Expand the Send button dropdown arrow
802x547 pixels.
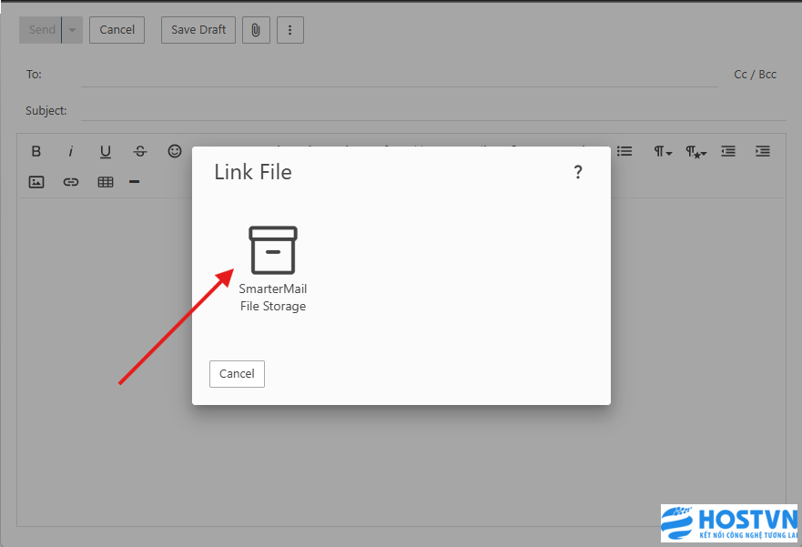click(x=72, y=30)
